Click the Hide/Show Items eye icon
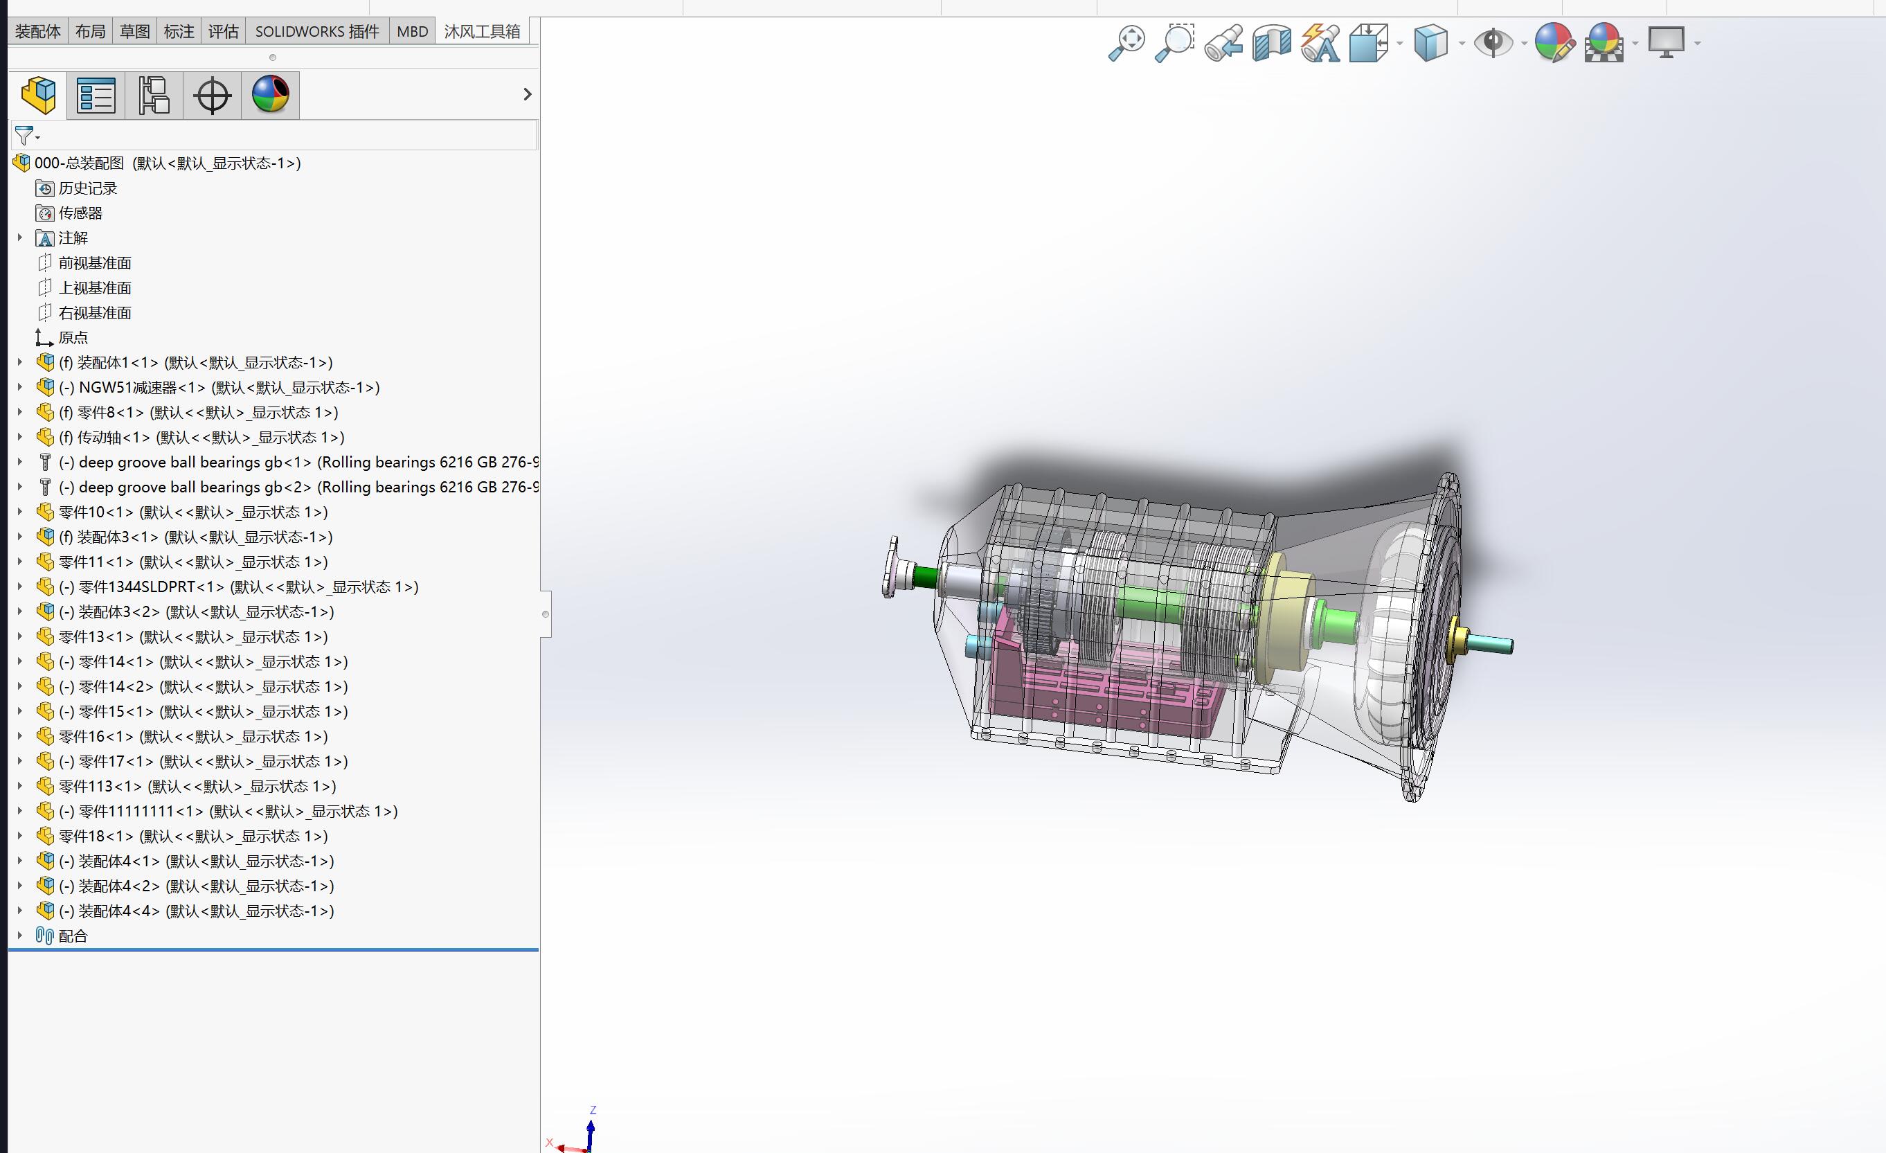 [x=1493, y=43]
